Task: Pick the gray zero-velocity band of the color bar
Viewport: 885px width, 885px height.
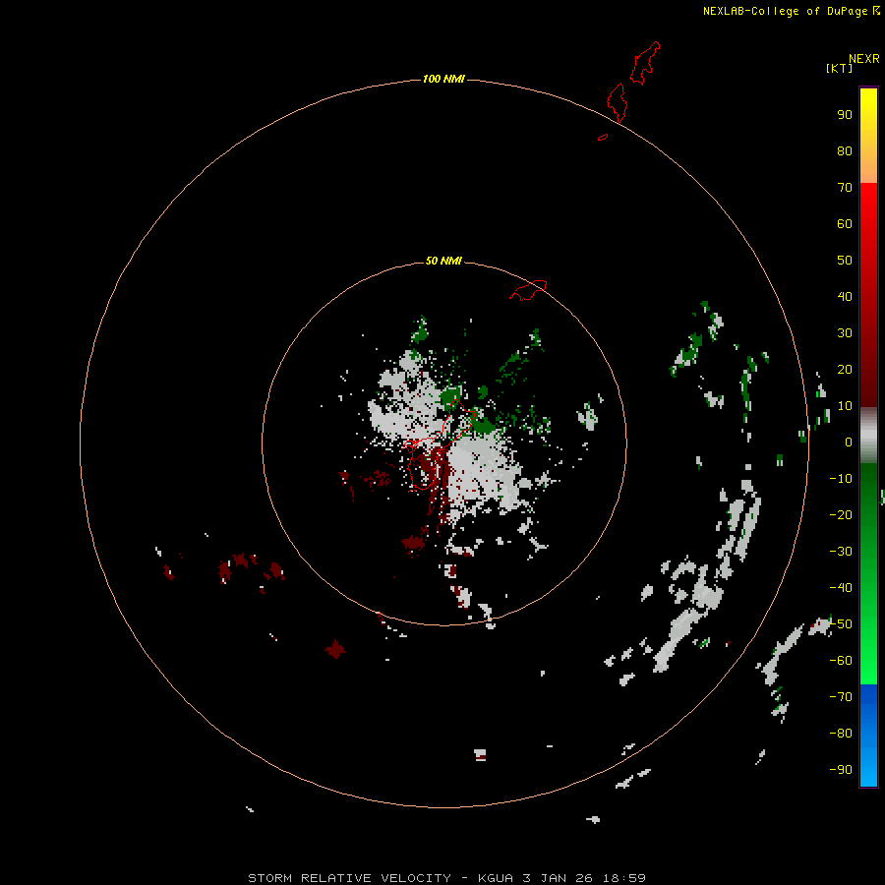Action: click(868, 436)
